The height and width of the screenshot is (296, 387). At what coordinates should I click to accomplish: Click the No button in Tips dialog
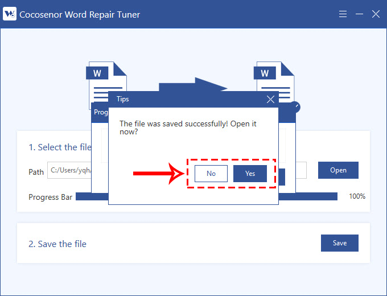(x=211, y=174)
